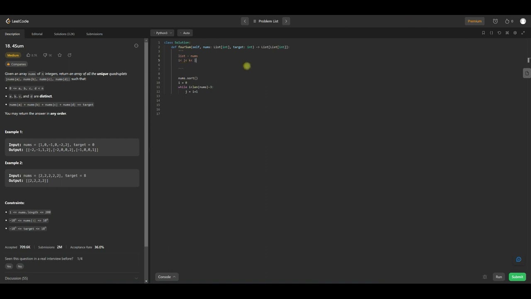The image size is (531, 299).
Task: Switch to the Description tab
Action: (12, 34)
